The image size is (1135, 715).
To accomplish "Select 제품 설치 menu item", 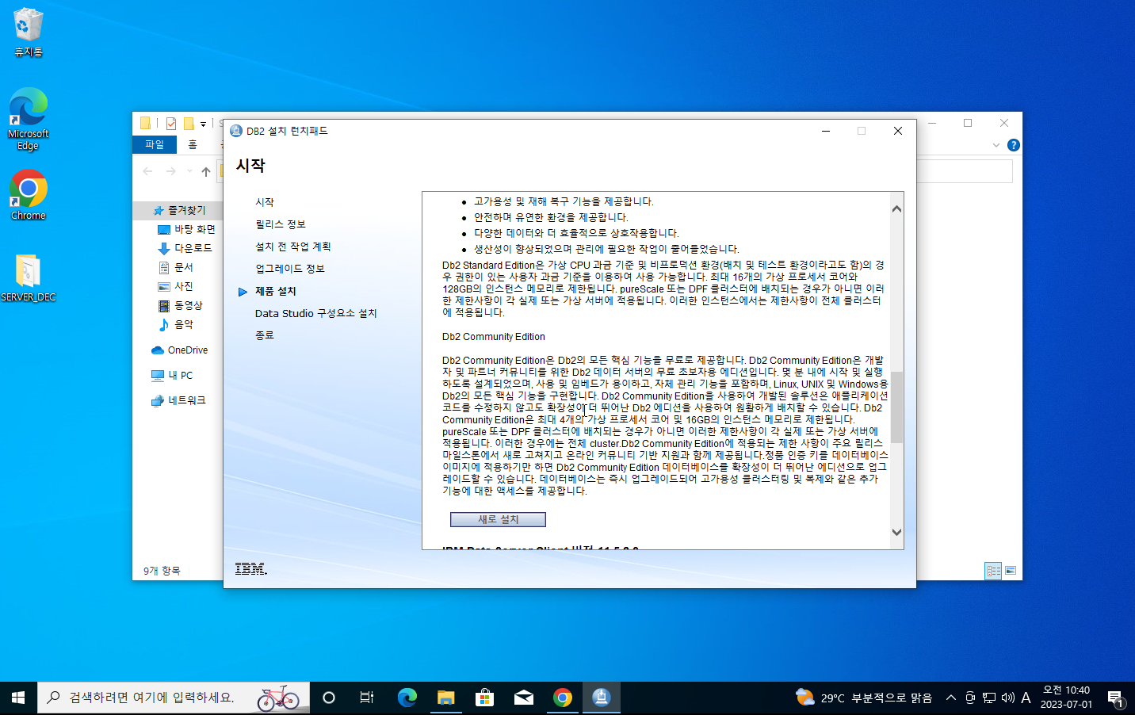I will tap(276, 291).
